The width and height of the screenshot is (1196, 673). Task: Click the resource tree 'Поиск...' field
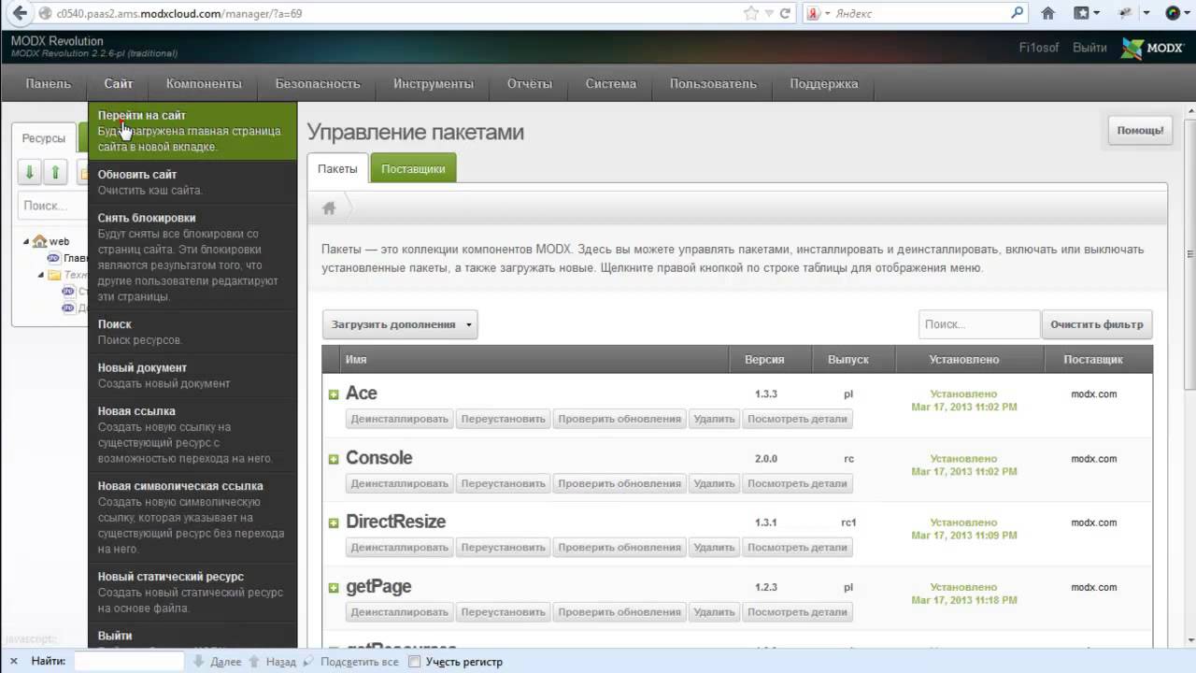pos(53,206)
